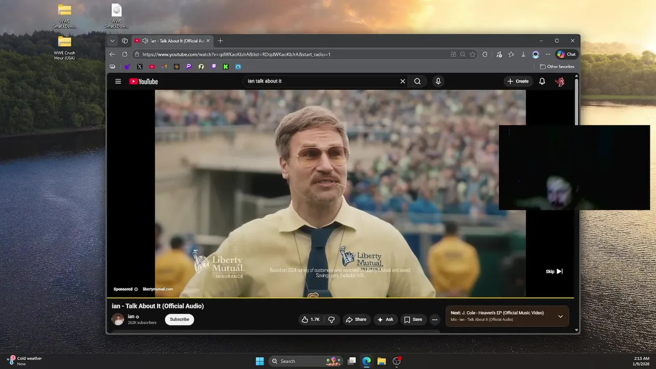
Task: Open the libertymutual.com sponsor link
Action: (x=158, y=289)
